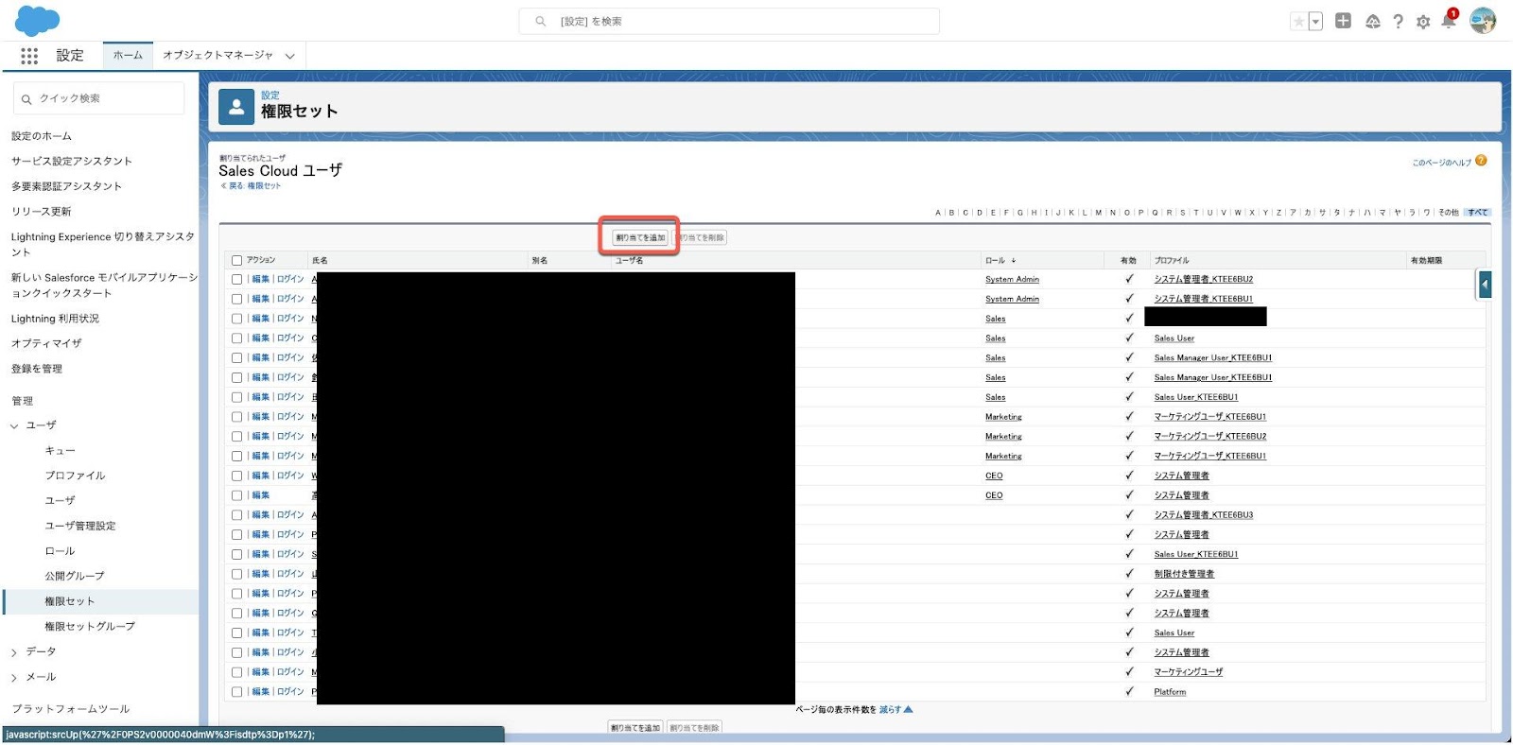Filter list by その他
Screen dimensions: 1513x745
(1449, 213)
